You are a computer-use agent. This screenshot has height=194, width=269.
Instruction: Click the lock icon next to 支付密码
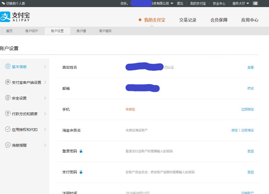(x=81, y=172)
